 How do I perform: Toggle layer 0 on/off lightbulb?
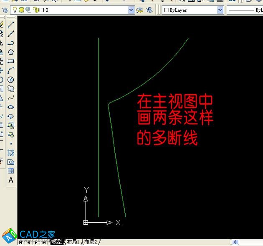click(15, 10)
